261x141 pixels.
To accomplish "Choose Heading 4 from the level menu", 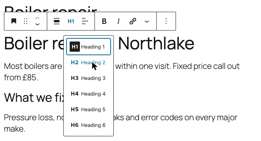I will point(89,94).
